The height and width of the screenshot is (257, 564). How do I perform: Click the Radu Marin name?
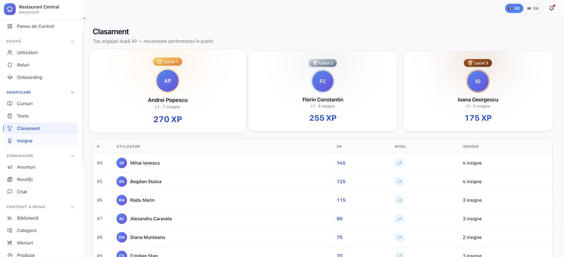(142, 200)
